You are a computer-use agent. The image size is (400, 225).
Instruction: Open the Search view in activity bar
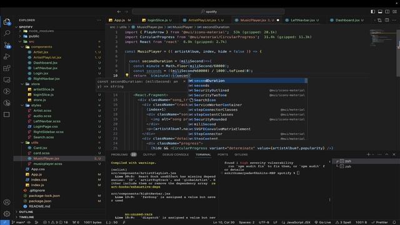[7, 33]
